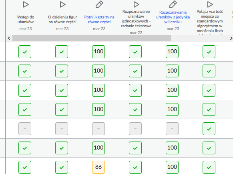This screenshot has height=174, width=233.
Task: Click left arrow of horizontal scrollbar
Action: [x=9, y=38]
